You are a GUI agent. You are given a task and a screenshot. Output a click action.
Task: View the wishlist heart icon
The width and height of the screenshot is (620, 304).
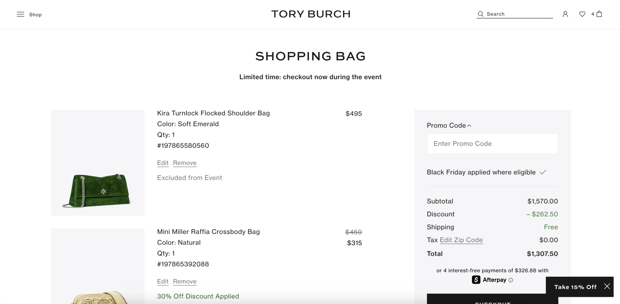click(582, 14)
